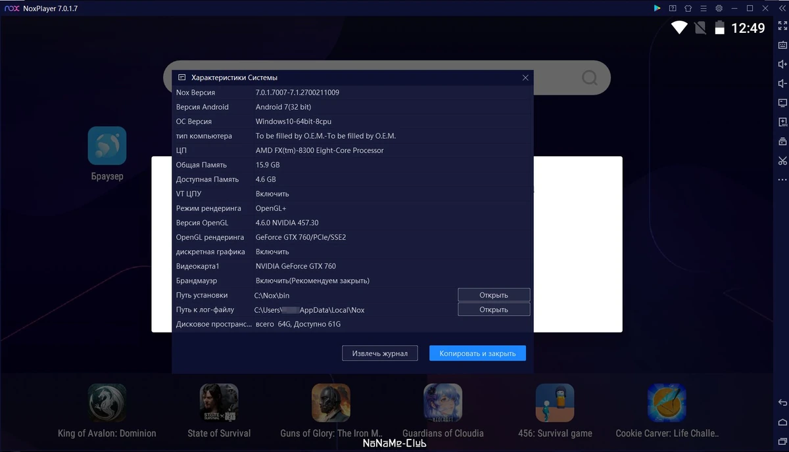The height and width of the screenshot is (452, 789).
Task: Select the Nox version value 7.0.1.7007-7.1.2700211009
Action: pos(297,93)
